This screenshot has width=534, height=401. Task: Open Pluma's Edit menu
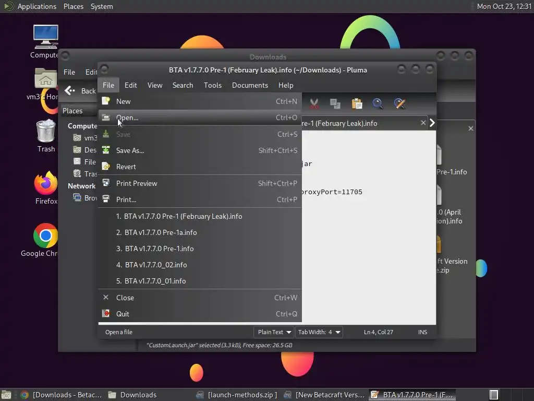[131, 85]
